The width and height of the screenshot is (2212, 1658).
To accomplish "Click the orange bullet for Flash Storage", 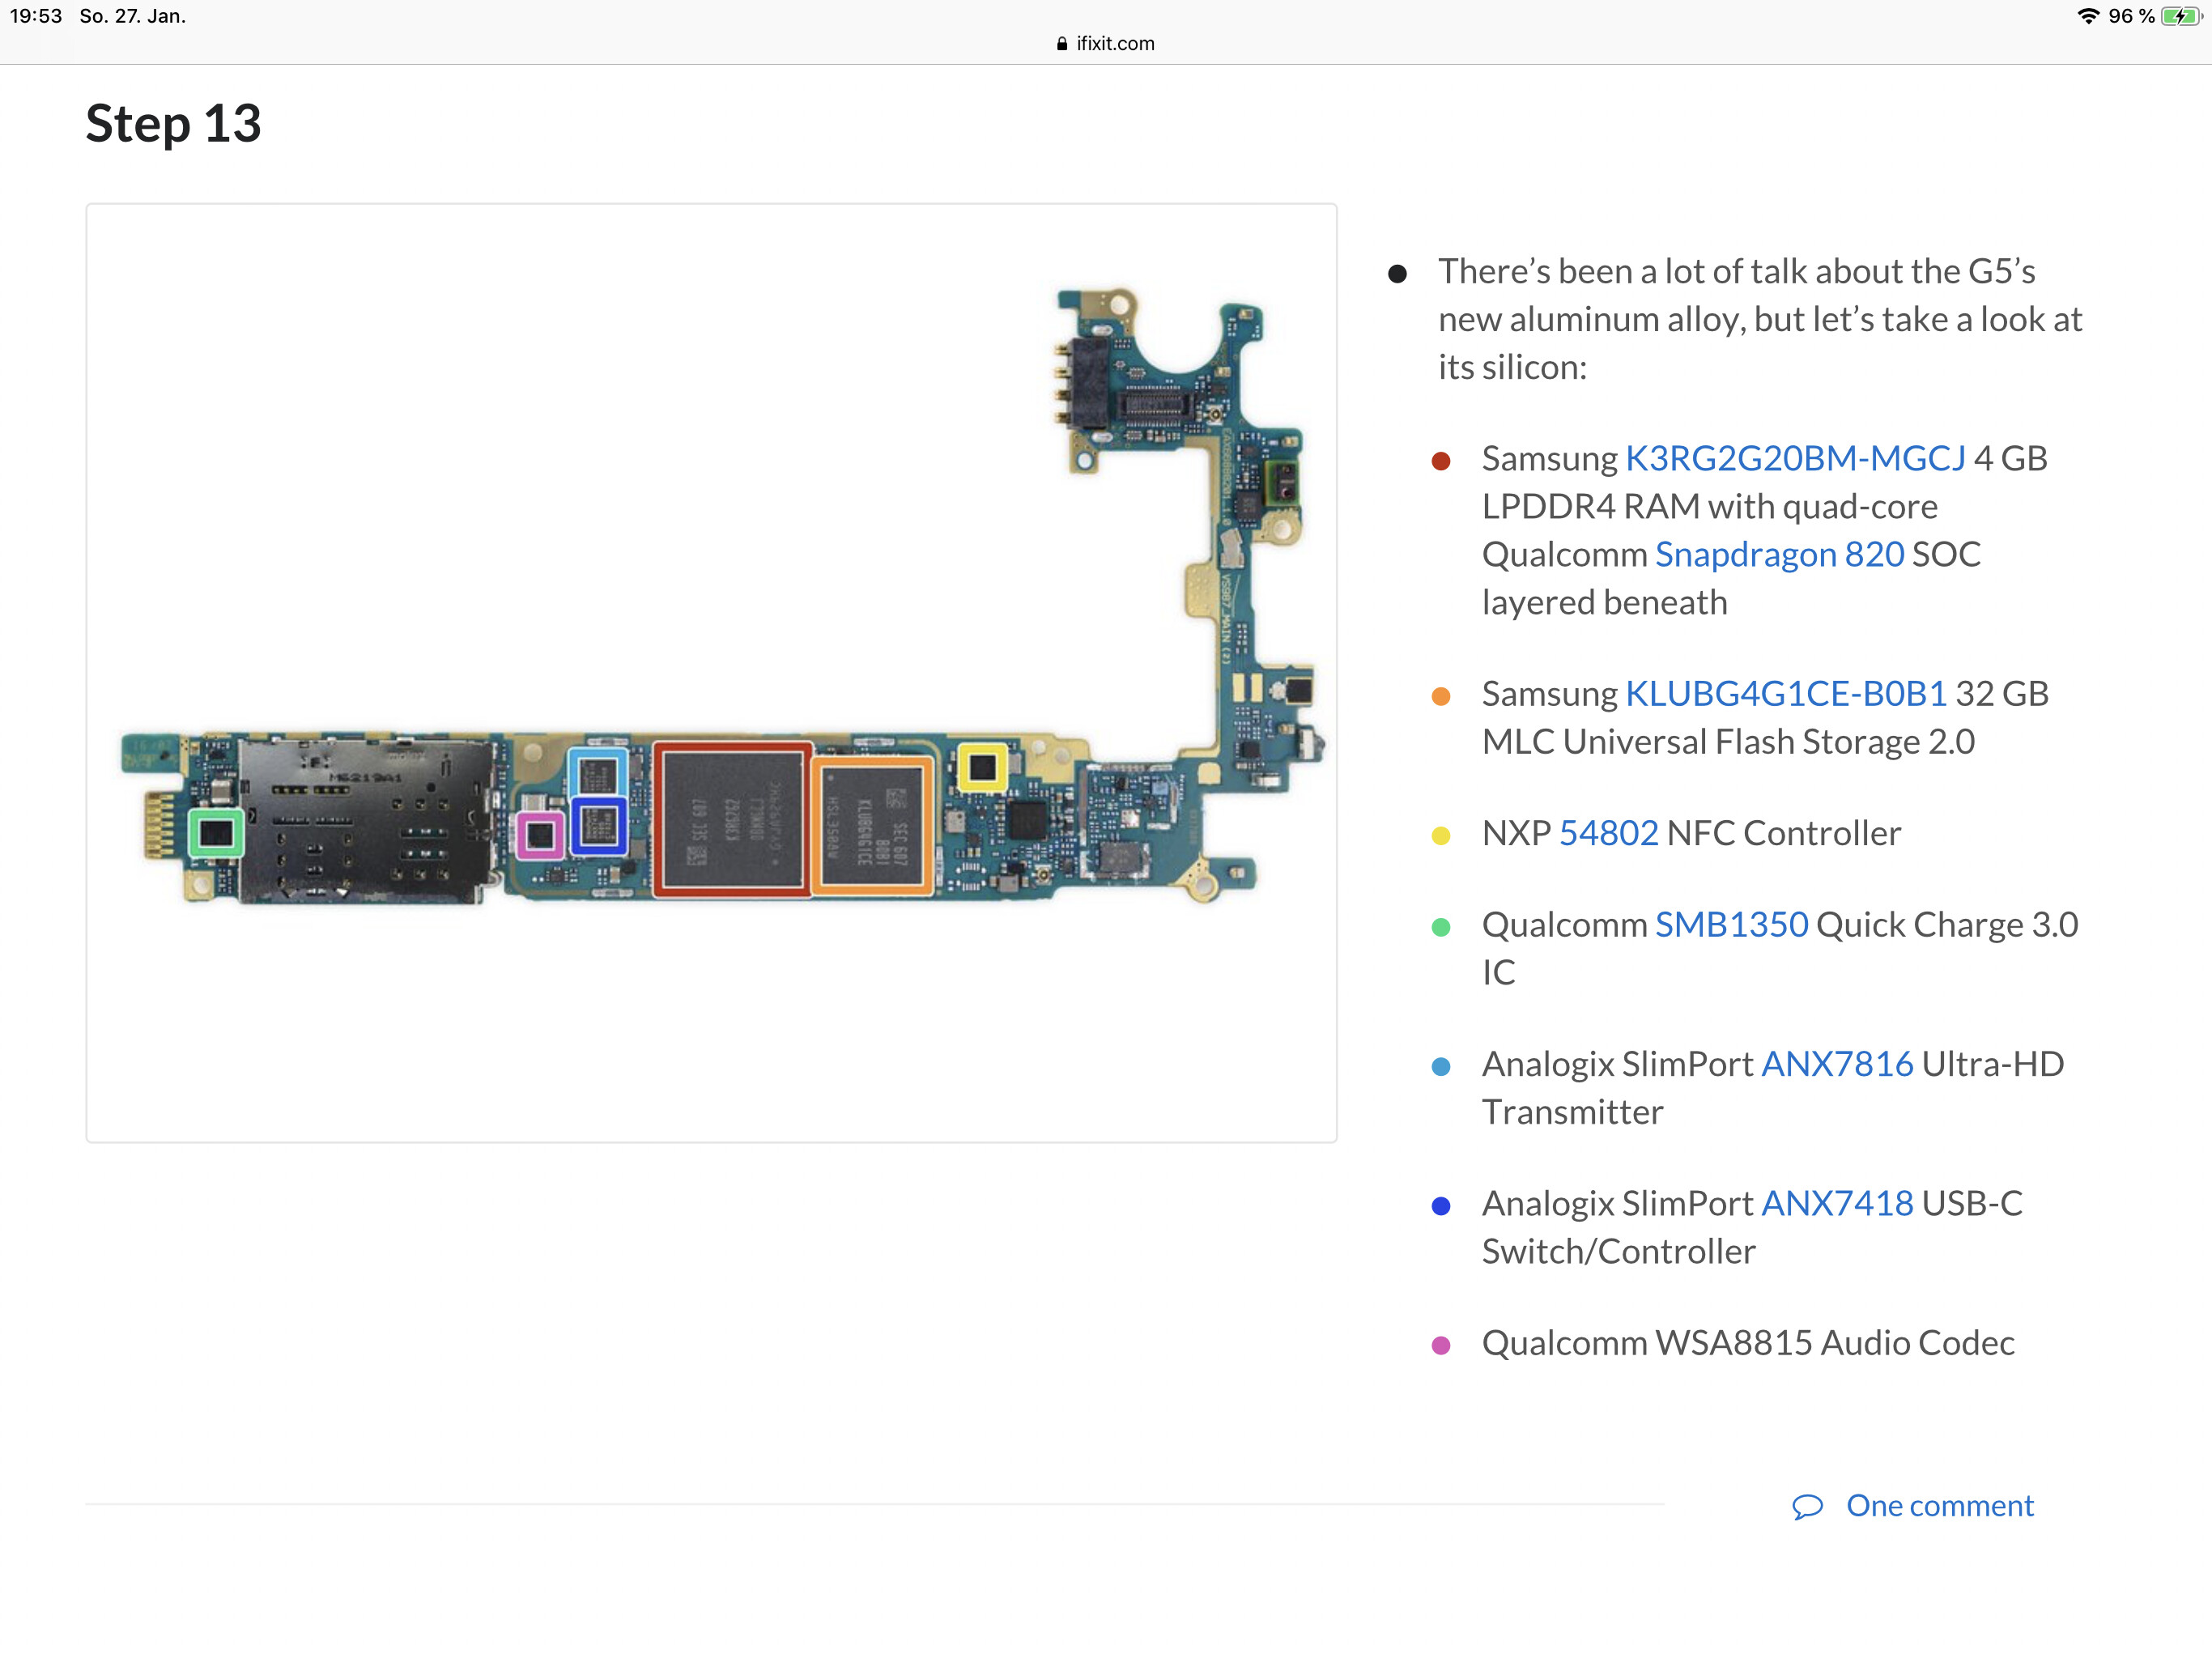I will click(1441, 696).
